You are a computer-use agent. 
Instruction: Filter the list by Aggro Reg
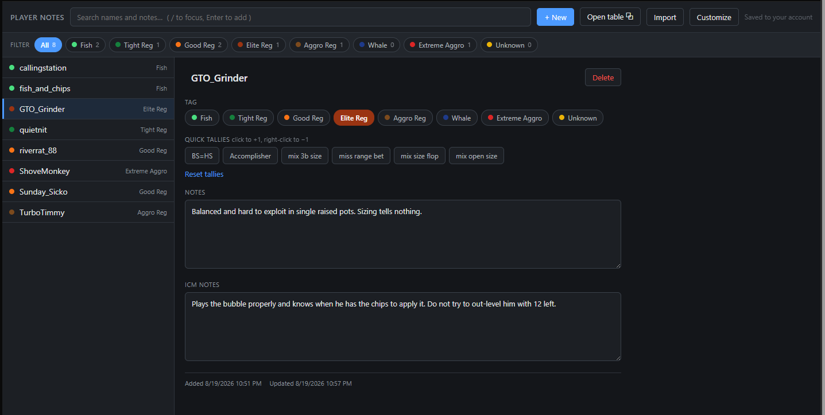319,45
